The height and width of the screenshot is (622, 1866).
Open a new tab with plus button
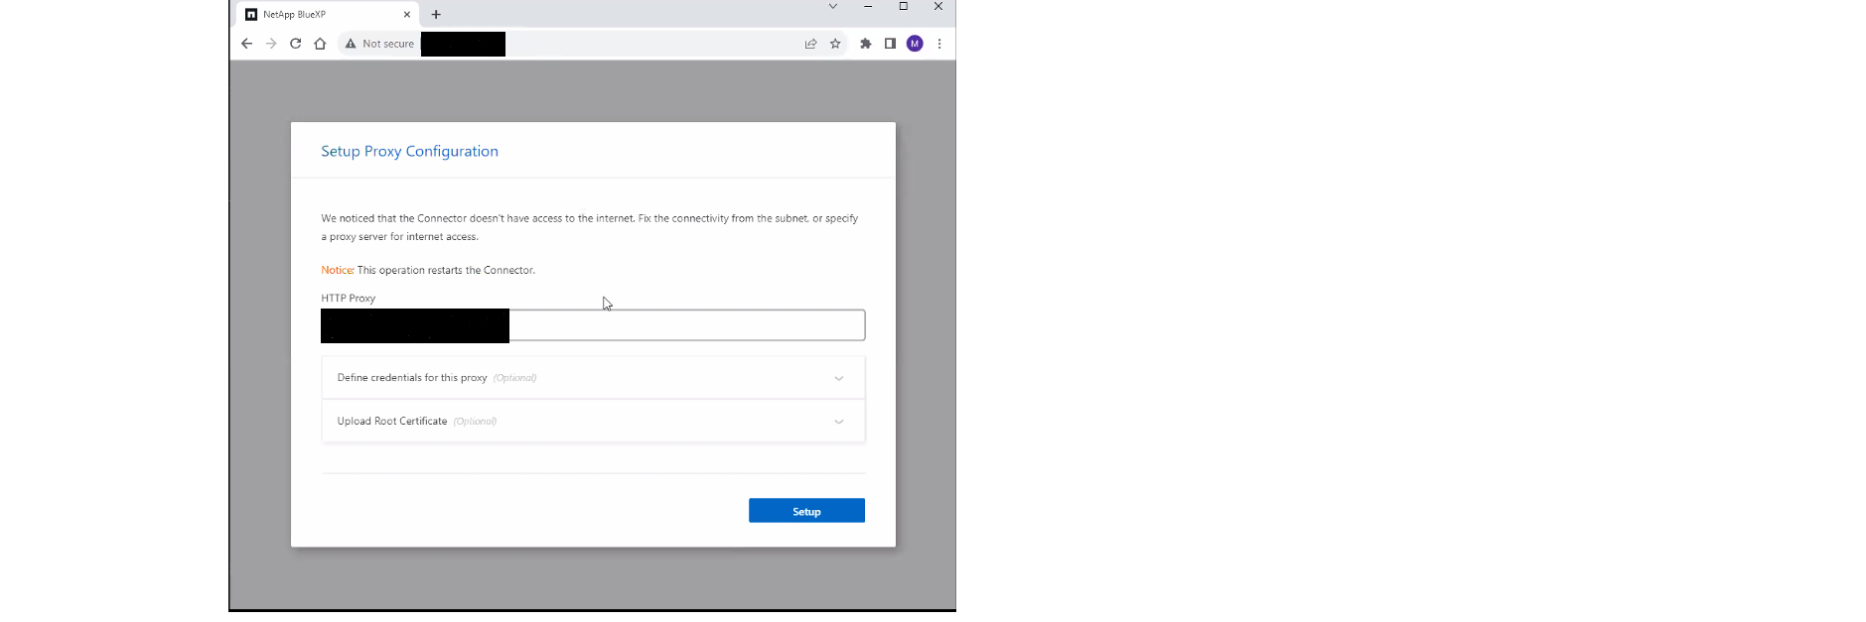click(x=436, y=15)
